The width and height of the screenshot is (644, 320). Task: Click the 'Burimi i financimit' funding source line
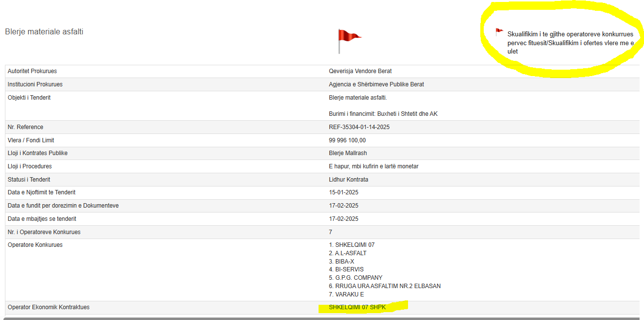point(383,114)
